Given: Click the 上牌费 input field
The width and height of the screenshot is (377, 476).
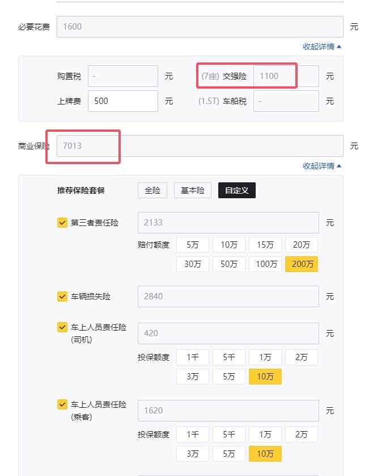Looking at the screenshot, I should (123, 101).
